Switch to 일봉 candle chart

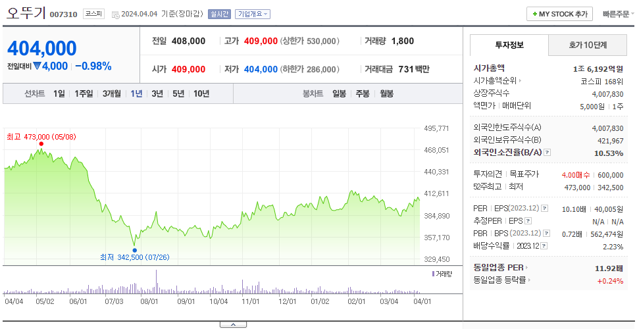(x=339, y=94)
